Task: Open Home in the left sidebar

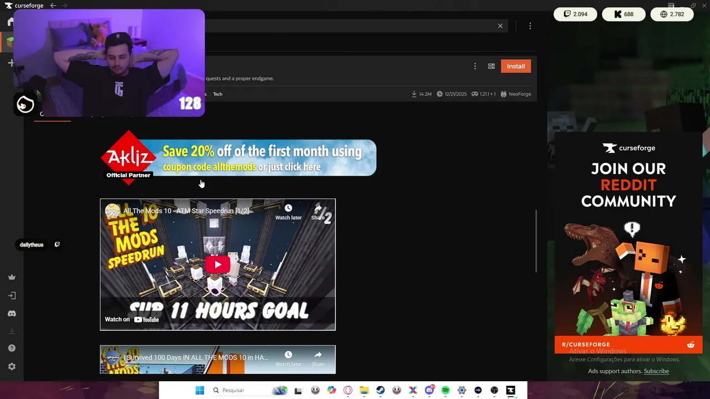Action: click(11, 22)
